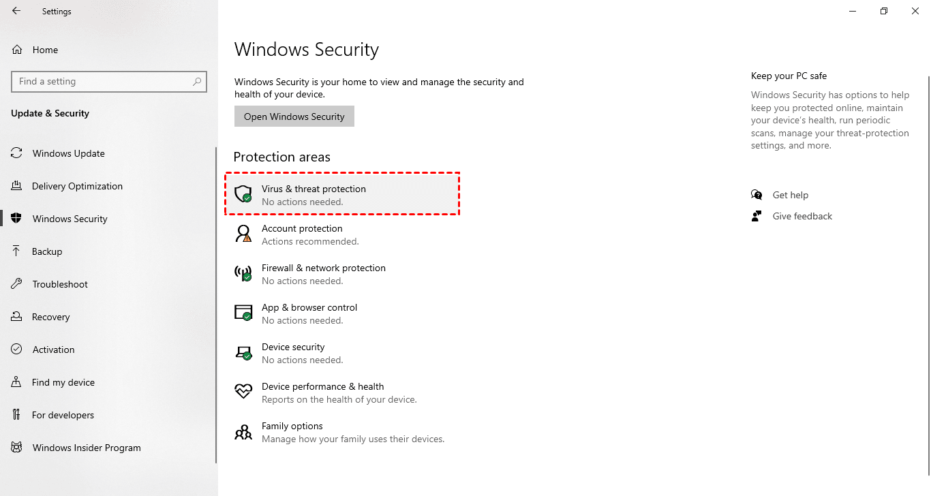Click the Recovery icon in sidebar
The width and height of the screenshot is (931, 496).
click(x=16, y=317)
